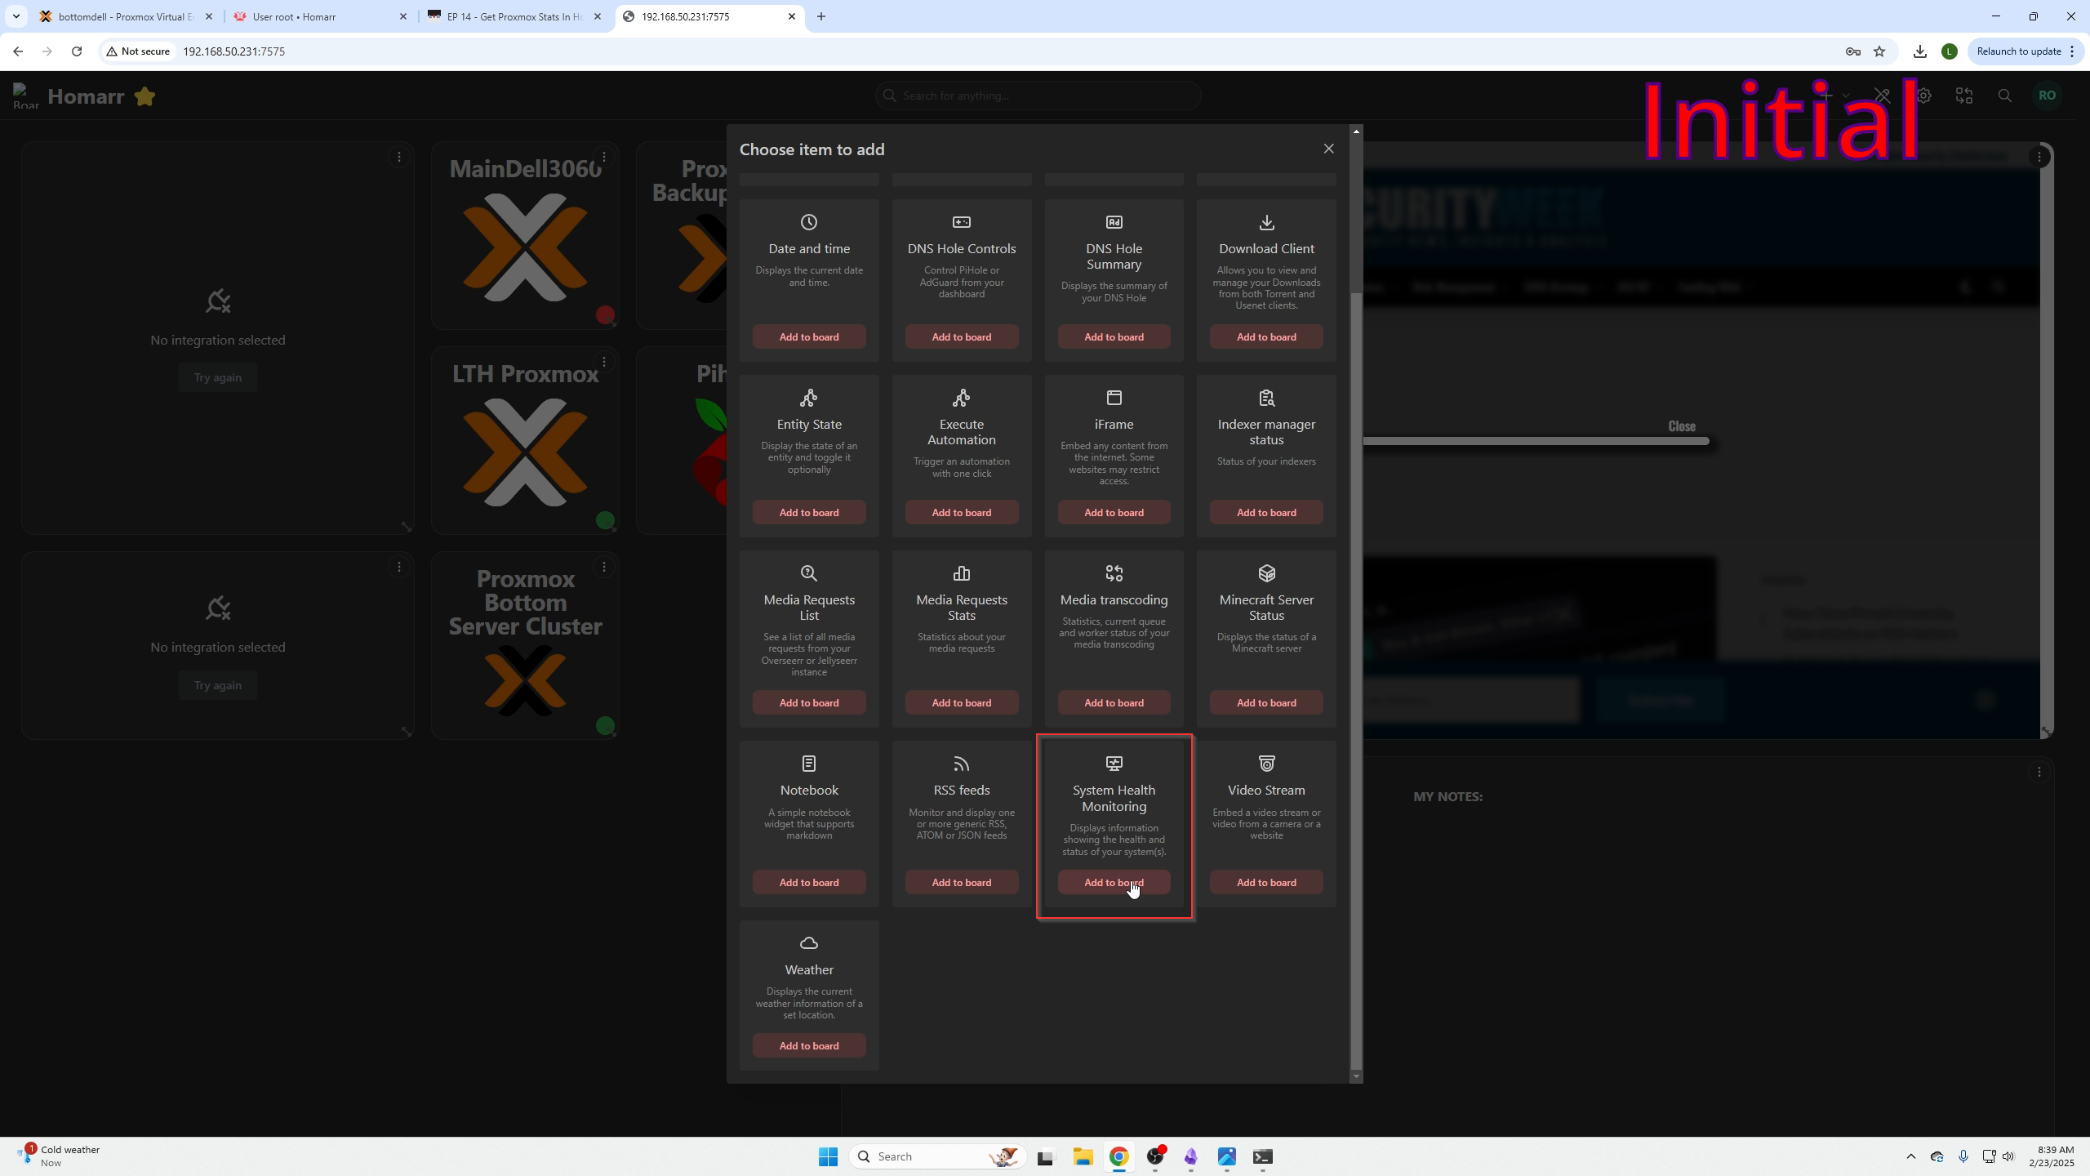Click the Indexer manager status icon
Screen dimensions: 2090x1176
1266,398
